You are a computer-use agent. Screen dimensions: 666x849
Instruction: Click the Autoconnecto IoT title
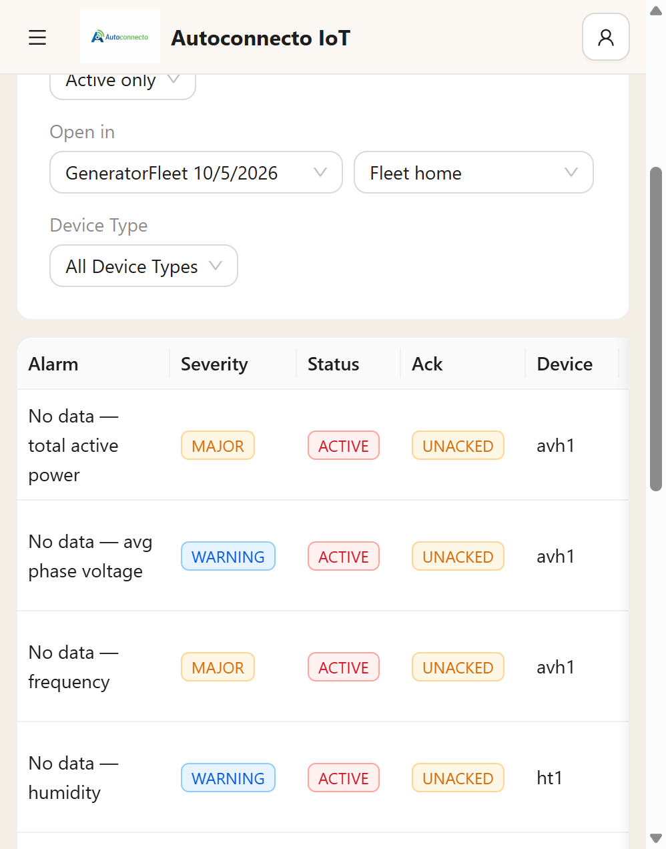pyautogui.click(x=261, y=38)
